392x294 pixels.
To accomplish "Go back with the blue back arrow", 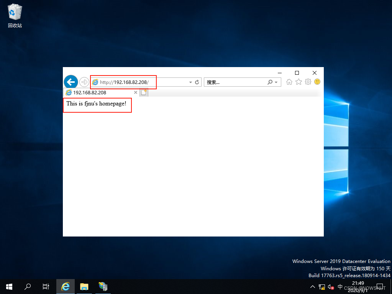I will click(71, 82).
